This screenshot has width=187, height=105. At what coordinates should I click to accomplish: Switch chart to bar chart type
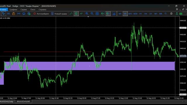[71, 14]
